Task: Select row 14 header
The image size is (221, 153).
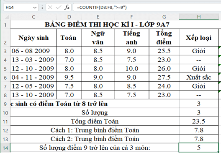Action: (x=5, y=148)
